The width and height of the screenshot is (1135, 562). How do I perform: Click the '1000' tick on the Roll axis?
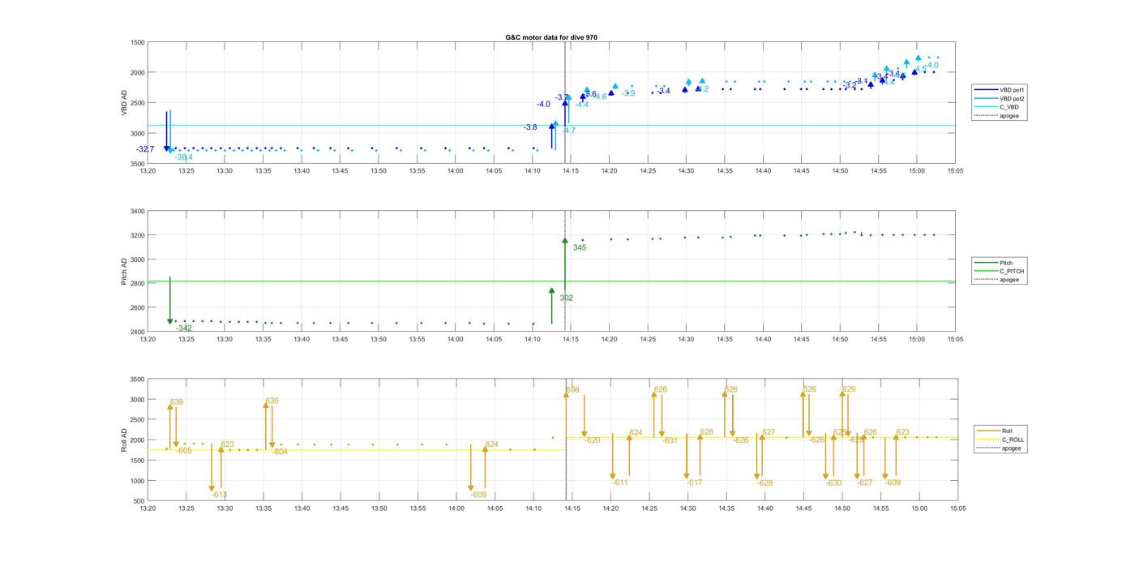pyautogui.click(x=138, y=481)
